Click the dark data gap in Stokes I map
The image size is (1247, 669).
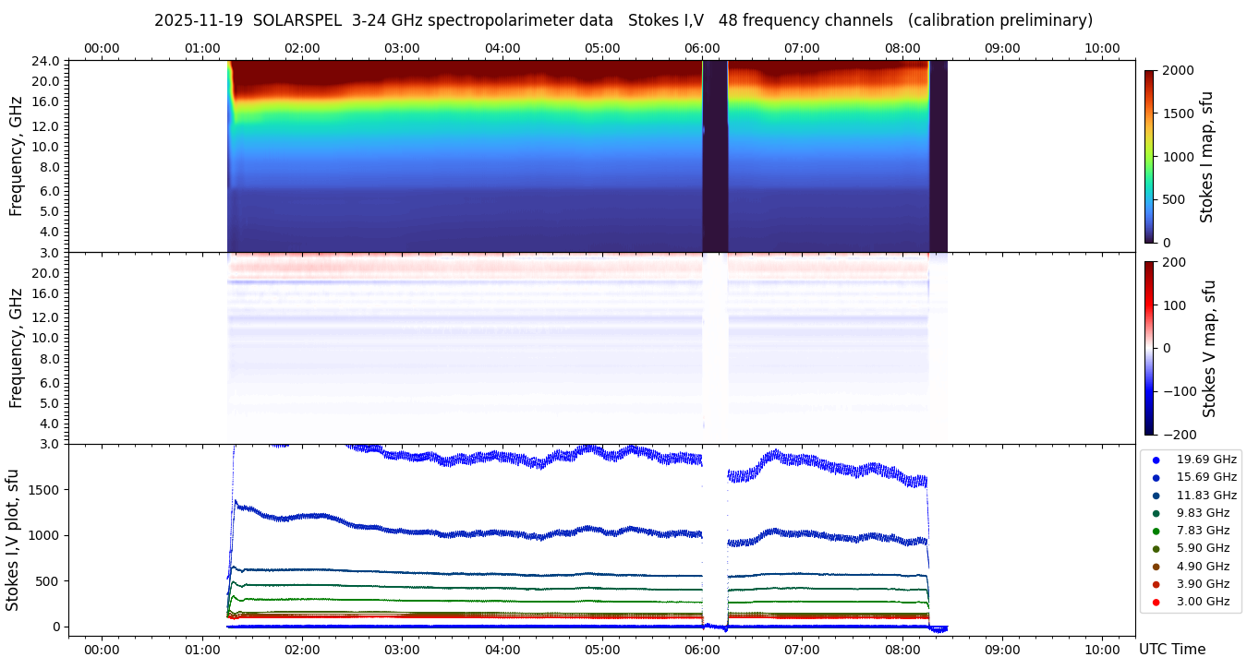click(x=715, y=157)
